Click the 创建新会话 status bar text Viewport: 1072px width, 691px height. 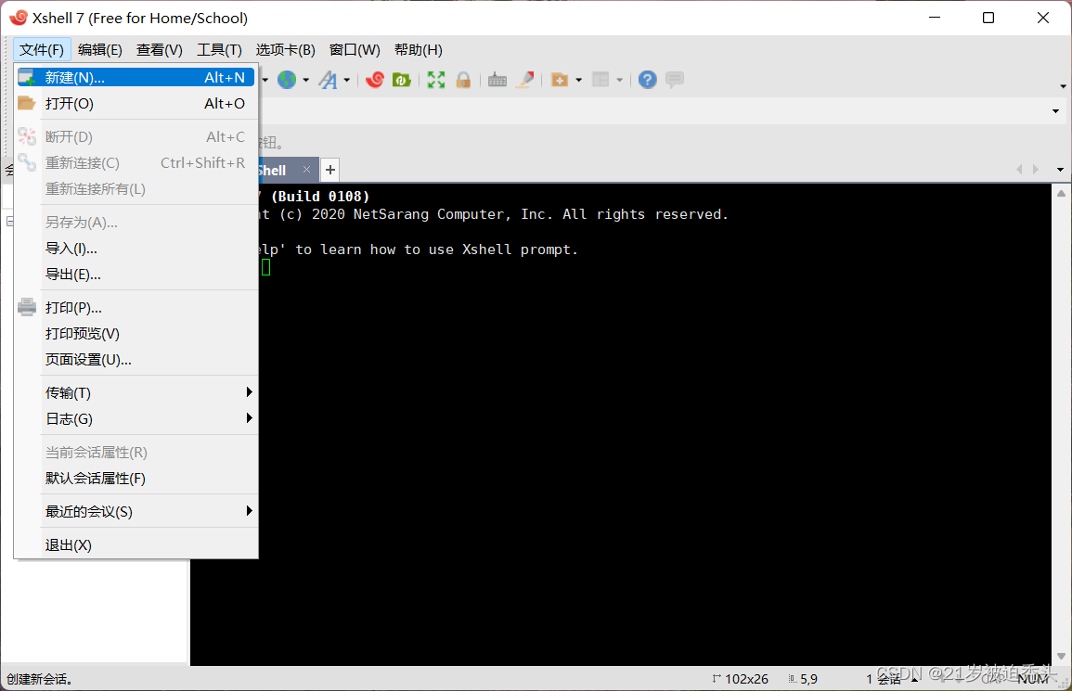40,679
